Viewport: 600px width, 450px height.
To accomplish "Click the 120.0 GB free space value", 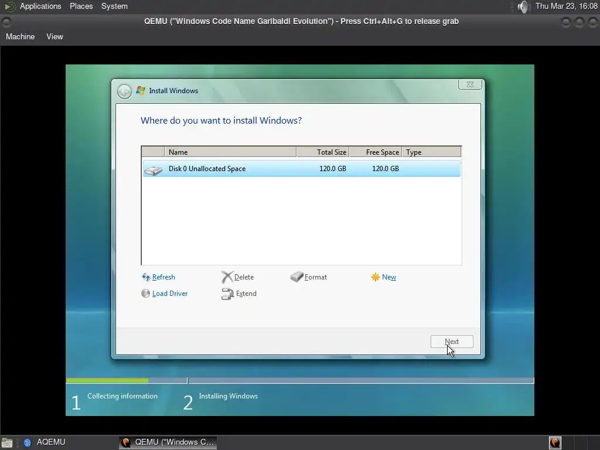I will click(x=386, y=169).
